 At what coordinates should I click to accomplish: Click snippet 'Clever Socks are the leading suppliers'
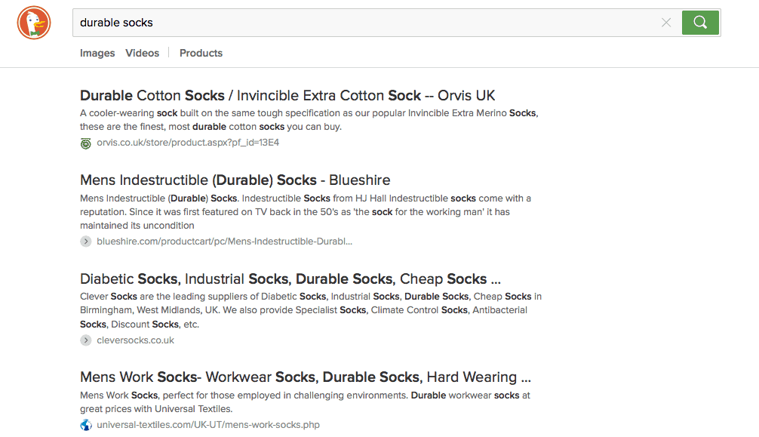pyautogui.click(x=311, y=310)
